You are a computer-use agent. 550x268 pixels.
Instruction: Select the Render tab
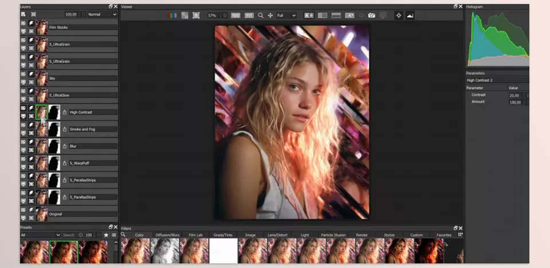362,235
